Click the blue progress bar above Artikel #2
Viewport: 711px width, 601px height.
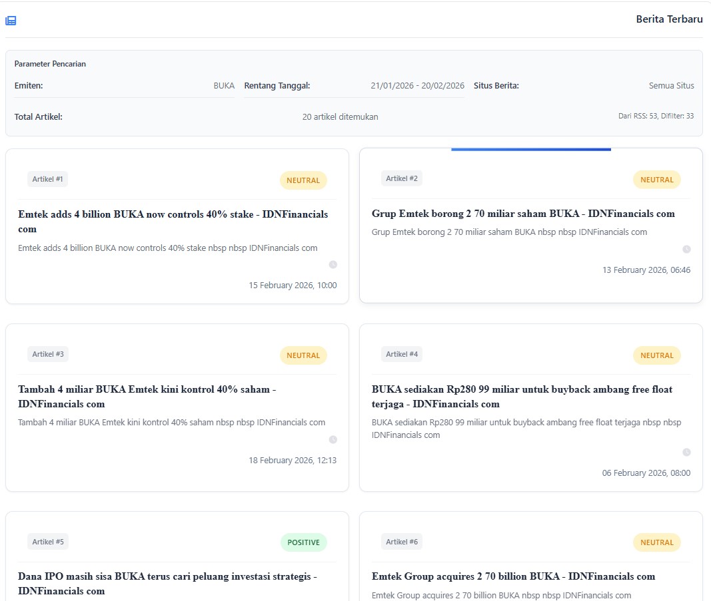point(530,150)
